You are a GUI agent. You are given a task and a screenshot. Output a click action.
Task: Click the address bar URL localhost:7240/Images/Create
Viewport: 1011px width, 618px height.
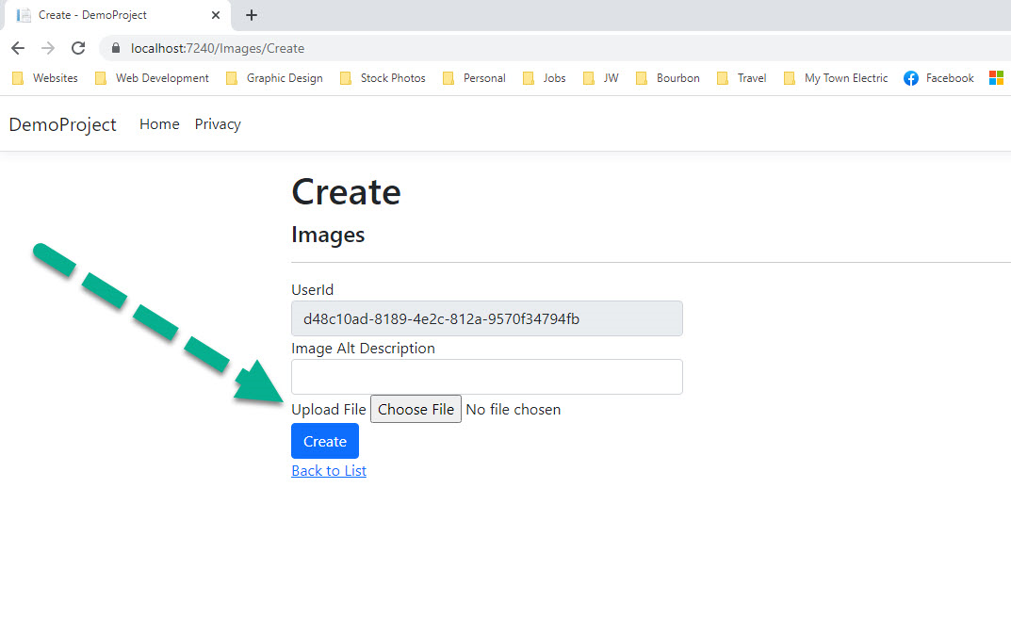tap(218, 48)
